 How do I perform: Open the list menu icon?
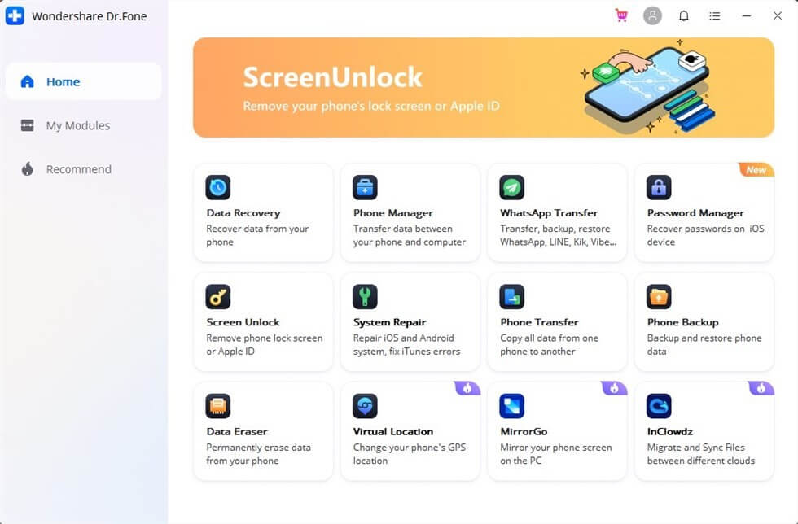point(715,15)
